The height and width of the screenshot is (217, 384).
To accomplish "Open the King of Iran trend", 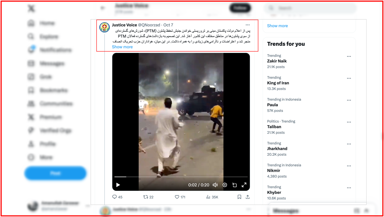I will [x=278, y=83].
